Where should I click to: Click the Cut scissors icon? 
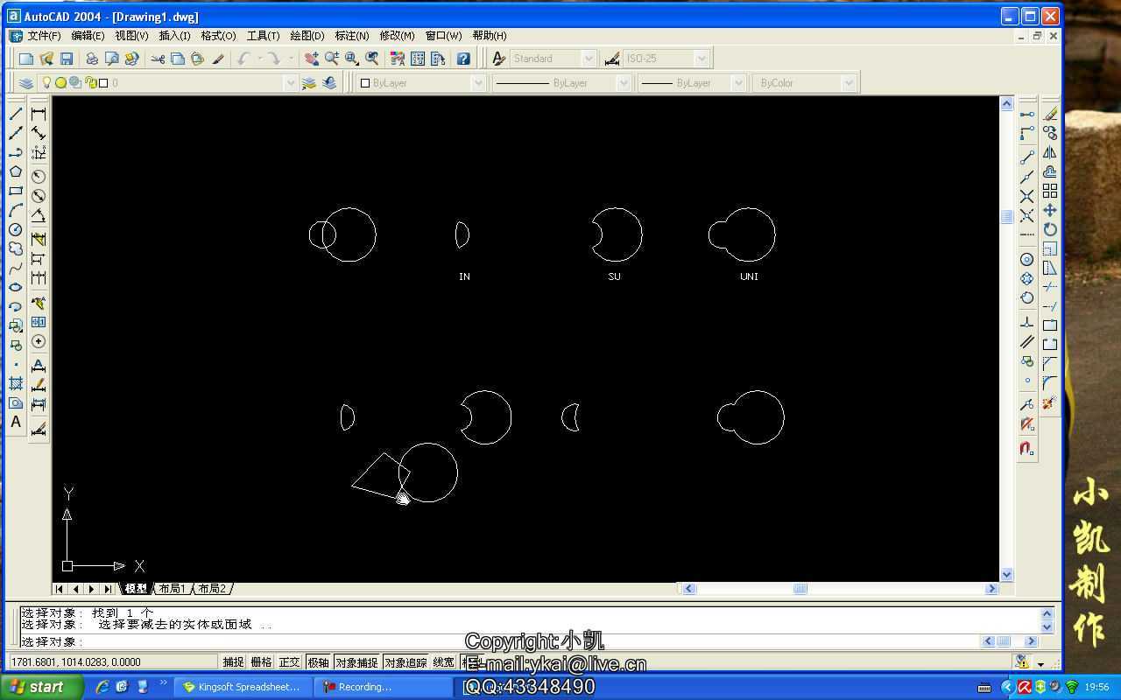pos(158,59)
